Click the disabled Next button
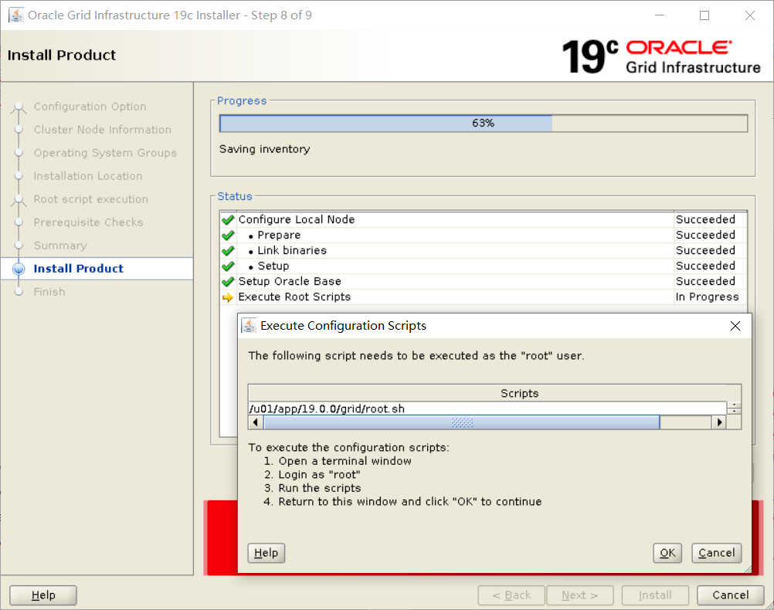Screen dimensions: 774x610 coord(579,595)
